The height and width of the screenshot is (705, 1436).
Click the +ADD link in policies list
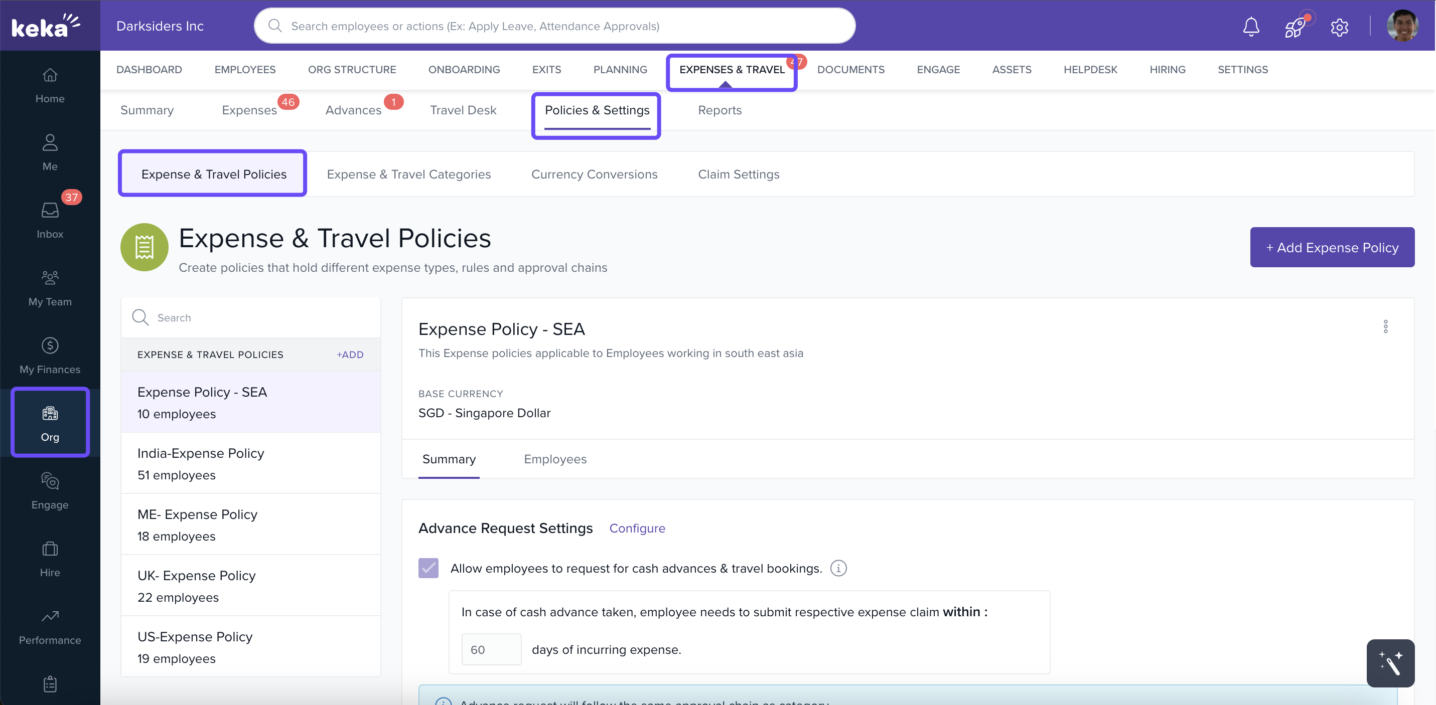[x=350, y=355]
